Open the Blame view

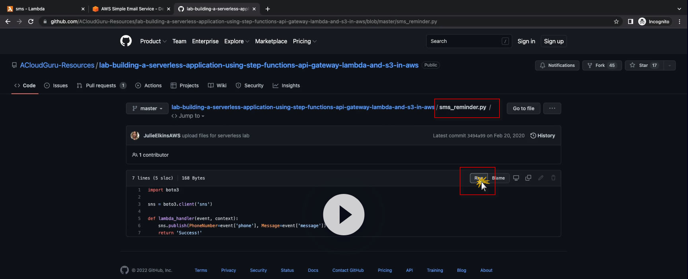pyautogui.click(x=498, y=178)
